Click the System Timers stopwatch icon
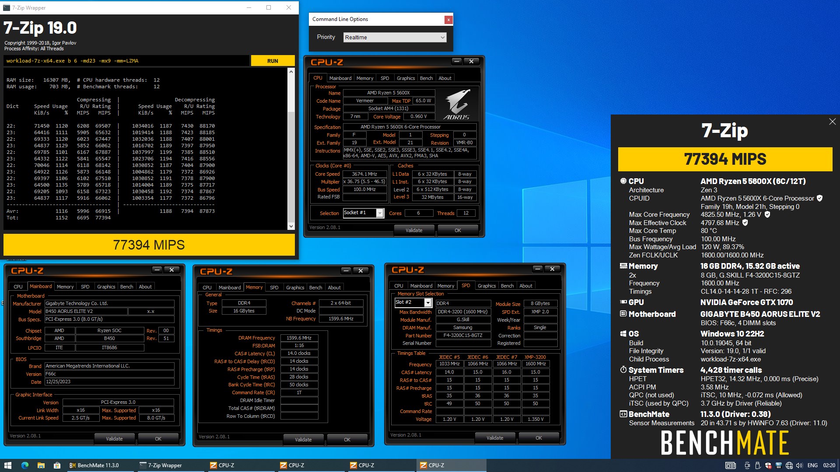This screenshot has width=840, height=472. pyautogui.click(x=623, y=370)
